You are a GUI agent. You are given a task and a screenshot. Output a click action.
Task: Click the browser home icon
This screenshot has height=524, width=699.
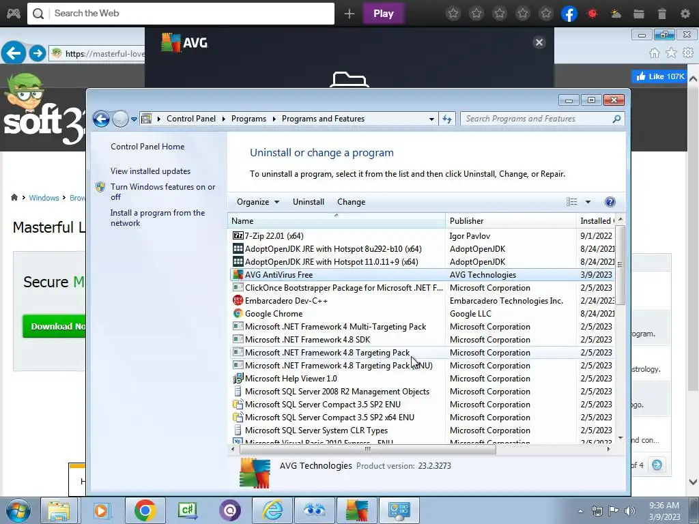[x=655, y=53]
